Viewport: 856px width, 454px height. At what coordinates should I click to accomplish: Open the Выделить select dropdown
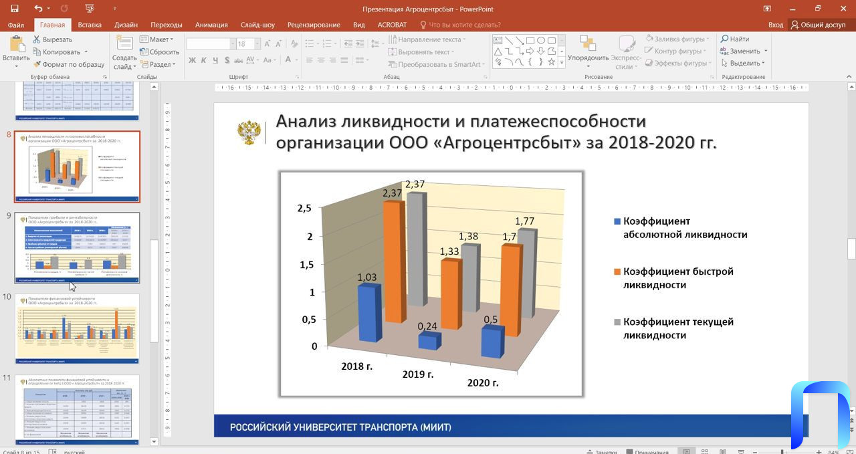pyautogui.click(x=744, y=64)
